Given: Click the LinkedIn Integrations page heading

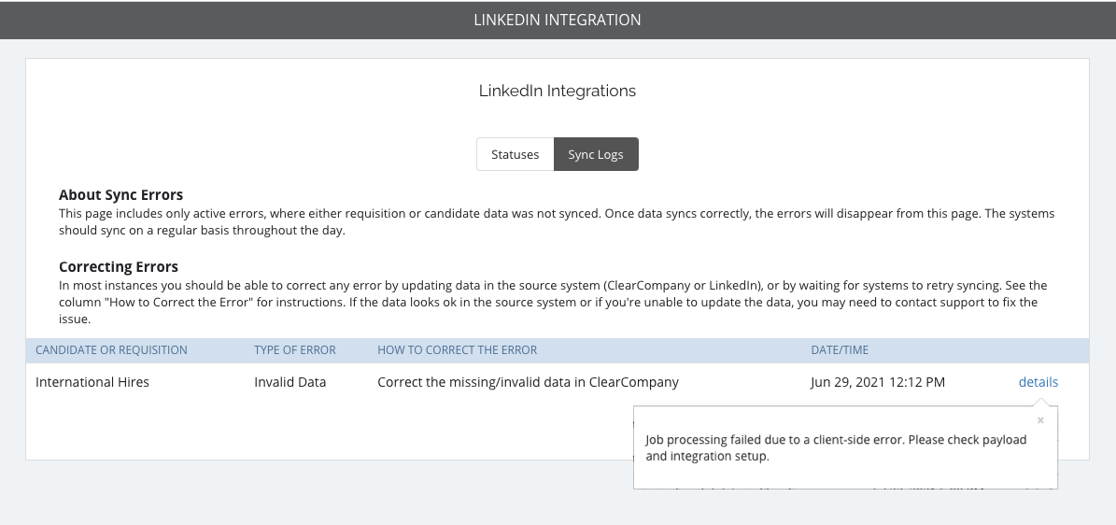Looking at the screenshot, I should tap(558, 91).
